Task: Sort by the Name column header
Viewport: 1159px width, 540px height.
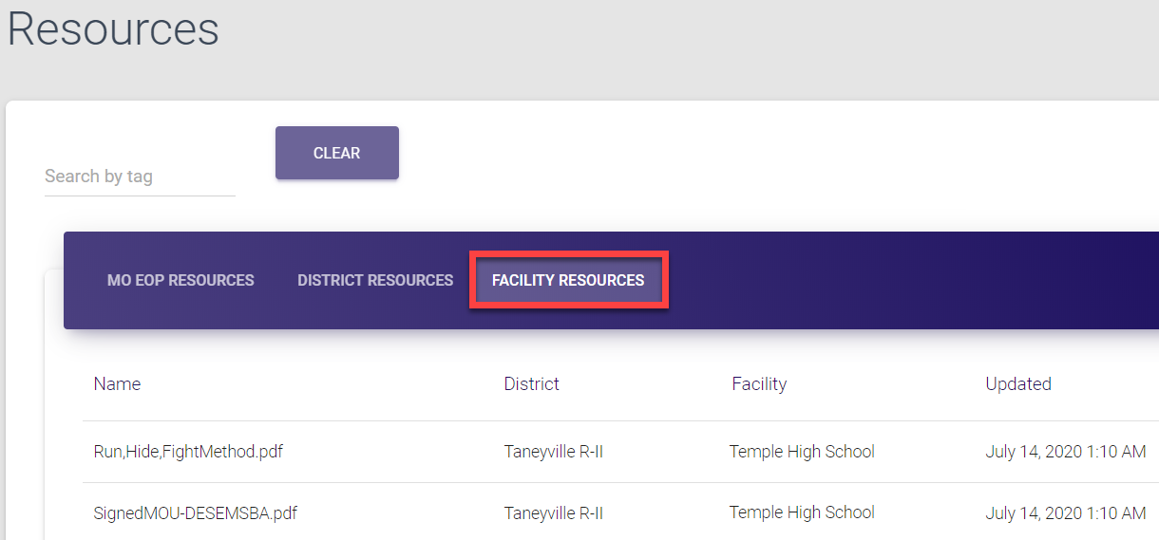Action: click(x=117, y=384)
